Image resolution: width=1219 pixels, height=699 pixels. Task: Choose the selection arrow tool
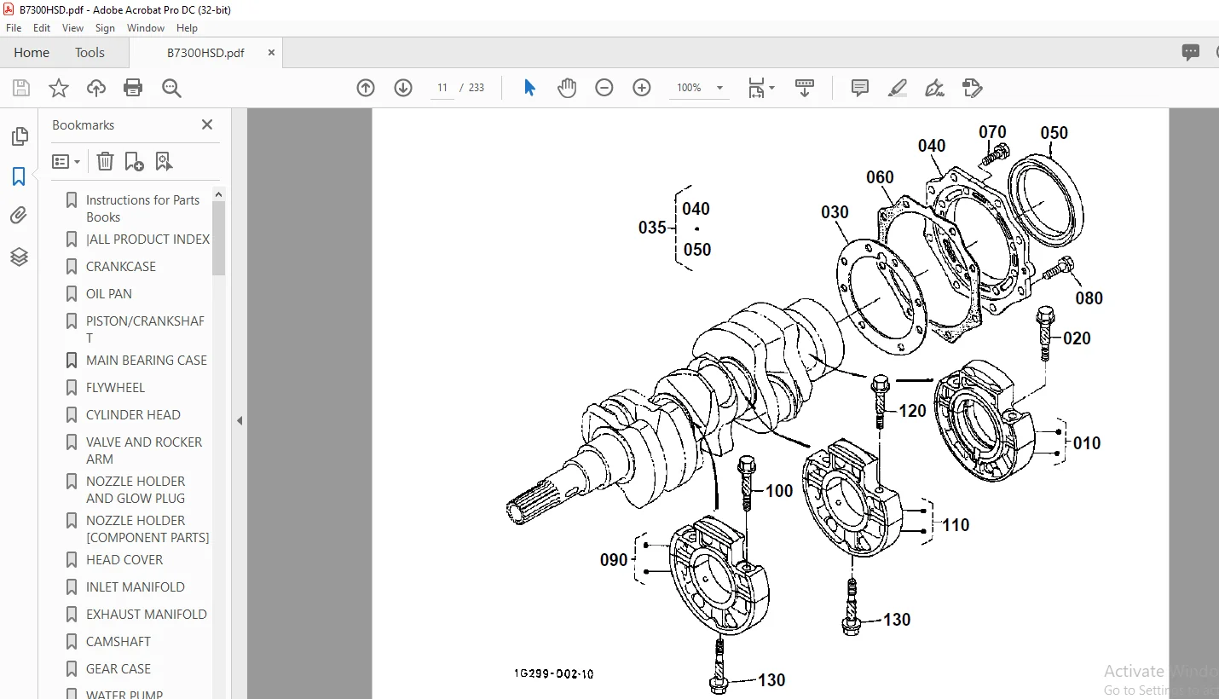point(529,88)
